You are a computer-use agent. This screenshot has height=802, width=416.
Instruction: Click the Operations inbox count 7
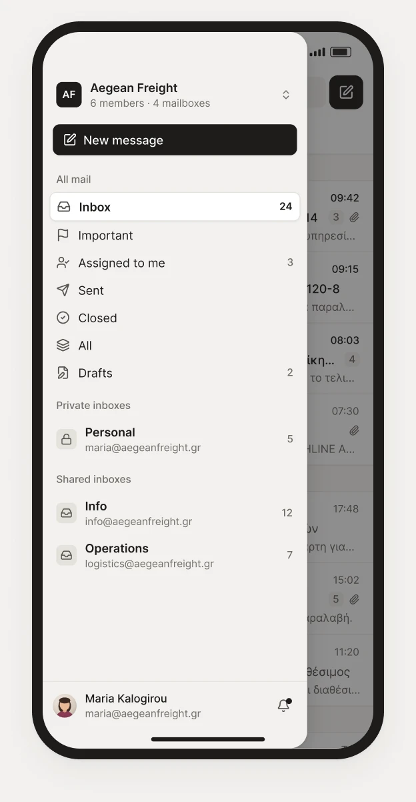(290, 555)
